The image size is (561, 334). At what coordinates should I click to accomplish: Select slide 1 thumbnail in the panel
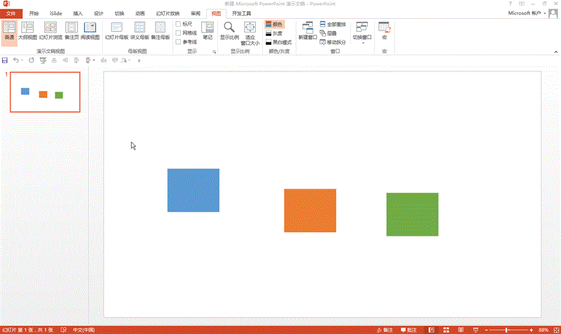pos(44,92)
